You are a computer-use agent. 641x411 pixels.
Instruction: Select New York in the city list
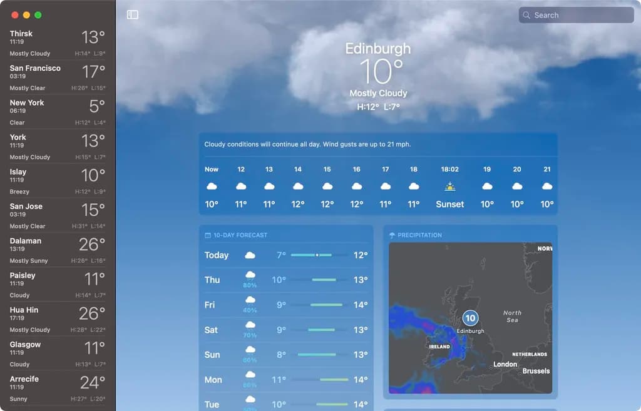pos(58,112)
